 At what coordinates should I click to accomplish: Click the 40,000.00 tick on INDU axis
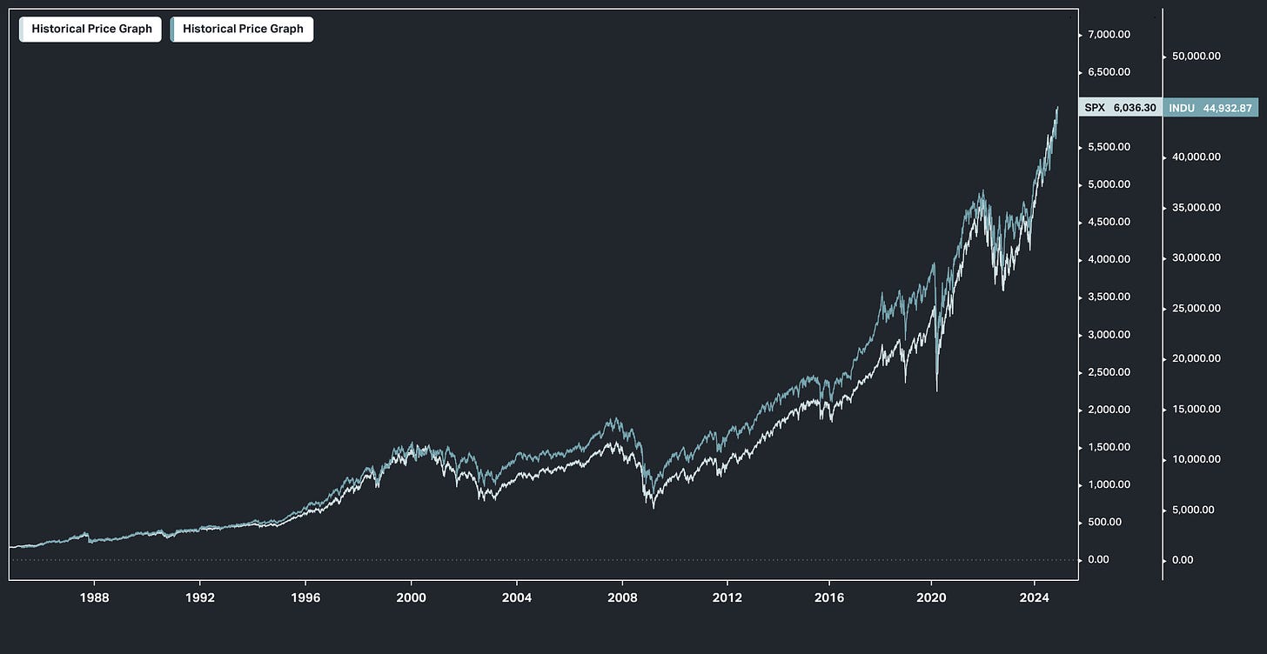pos(1197,157)
